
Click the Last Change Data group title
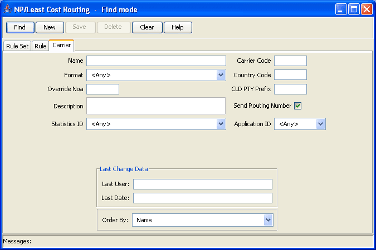[x=124, y=169]
